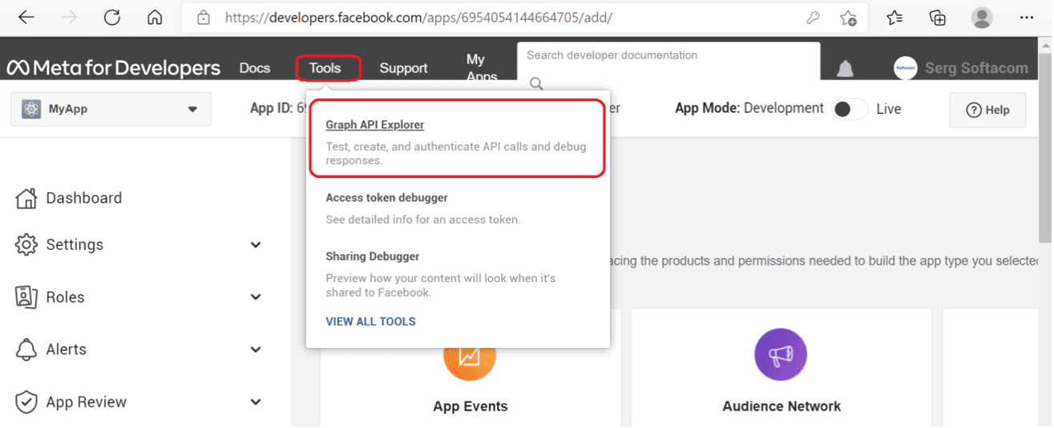1054x428 pixels.
Task: Open the Audience Network product card title
Action: (x=781, y=406)
